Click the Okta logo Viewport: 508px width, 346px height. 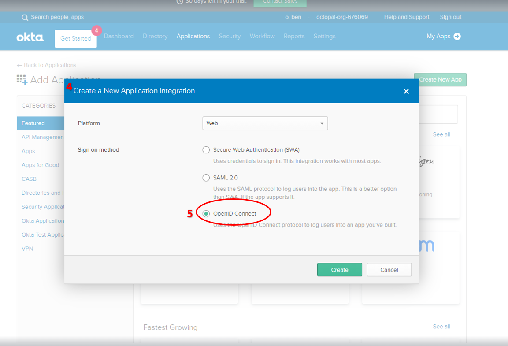(30, 37)
